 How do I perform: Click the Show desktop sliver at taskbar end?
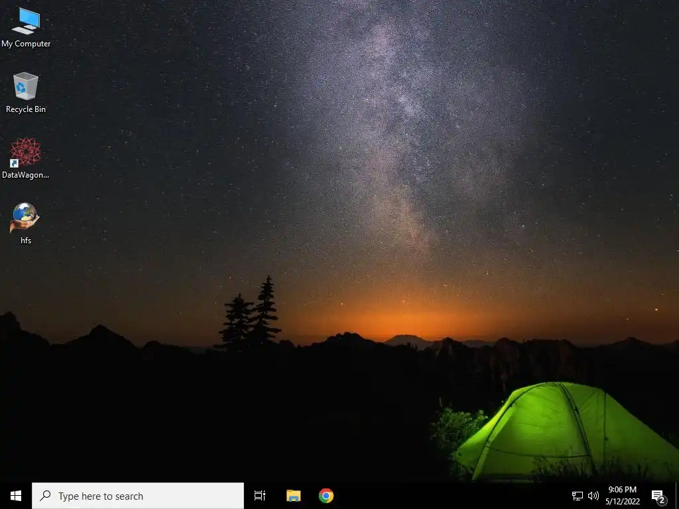[677, 496]
